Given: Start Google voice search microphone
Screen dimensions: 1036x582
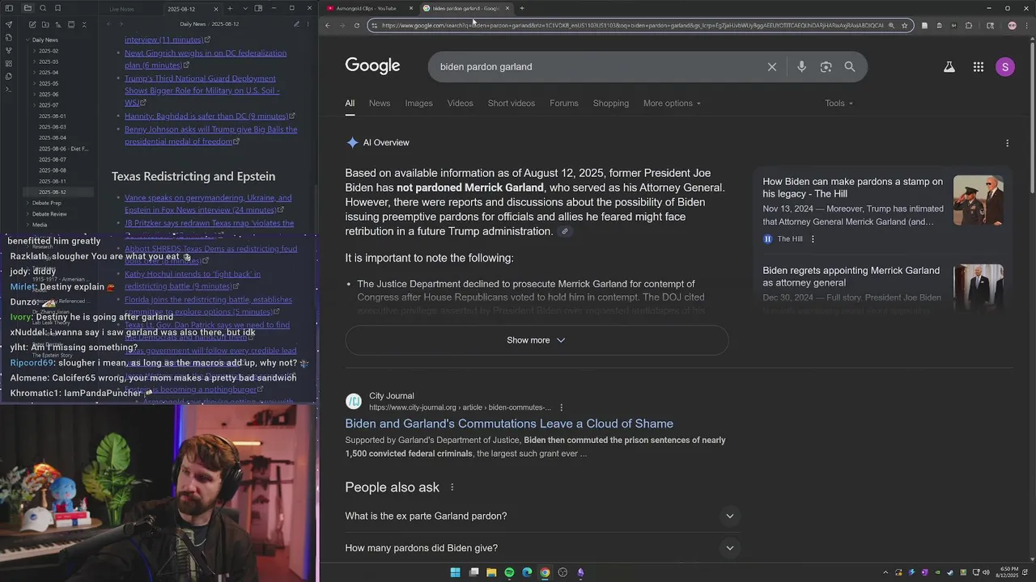Looking at the screenshot, I should 801,67.
